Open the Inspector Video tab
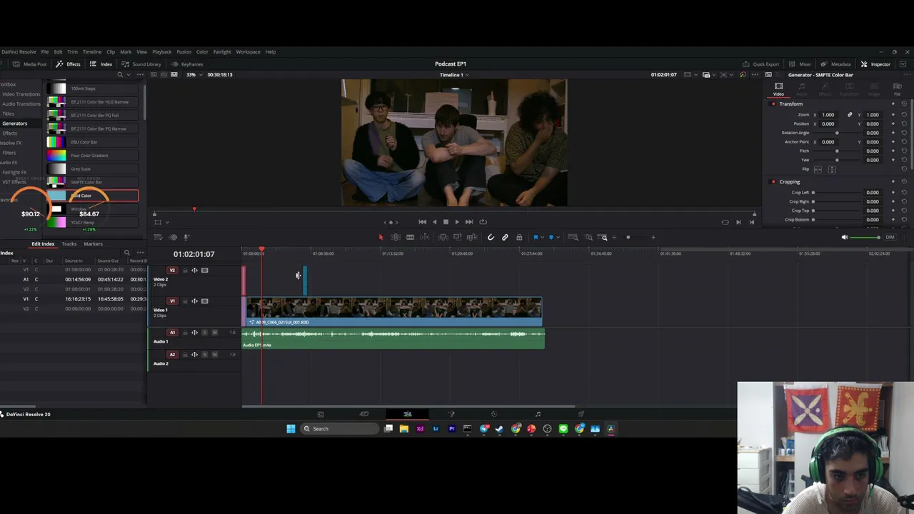The image size is (914, 514). pyautogui.click(x=778, y=89)
